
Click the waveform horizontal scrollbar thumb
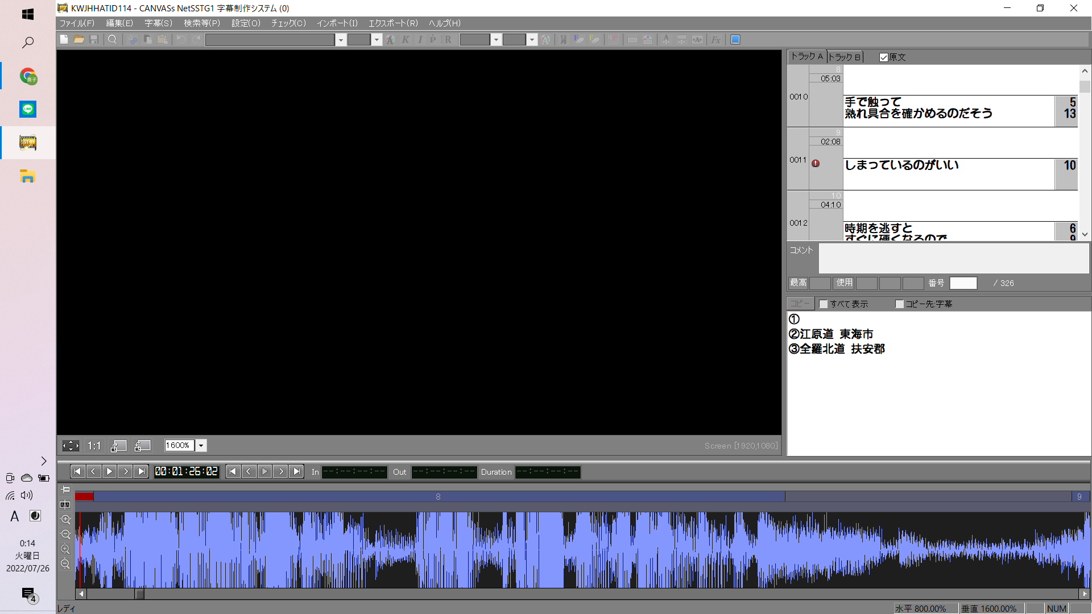pyautogui.click(x=139, y=594)
